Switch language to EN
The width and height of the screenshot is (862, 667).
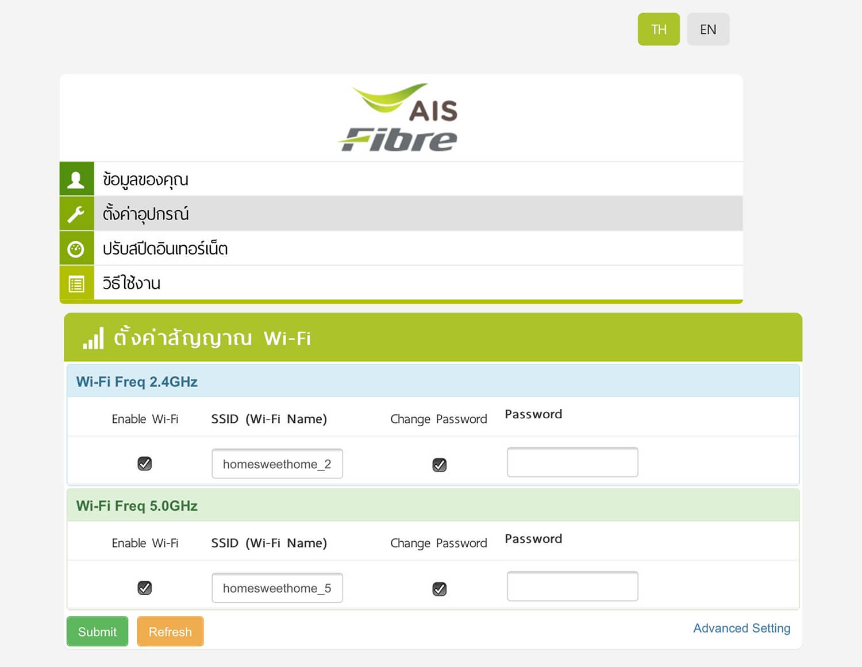(x=708, y=29)
